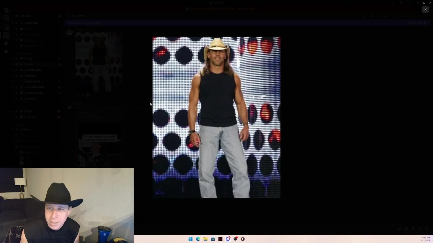Close the Discord window
The width and height of the screenshot is (433, 243).
coord(430,3)
